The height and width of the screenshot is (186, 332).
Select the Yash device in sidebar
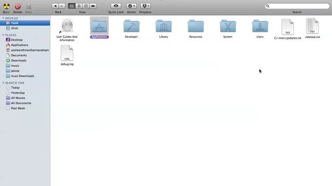point(25,23)
